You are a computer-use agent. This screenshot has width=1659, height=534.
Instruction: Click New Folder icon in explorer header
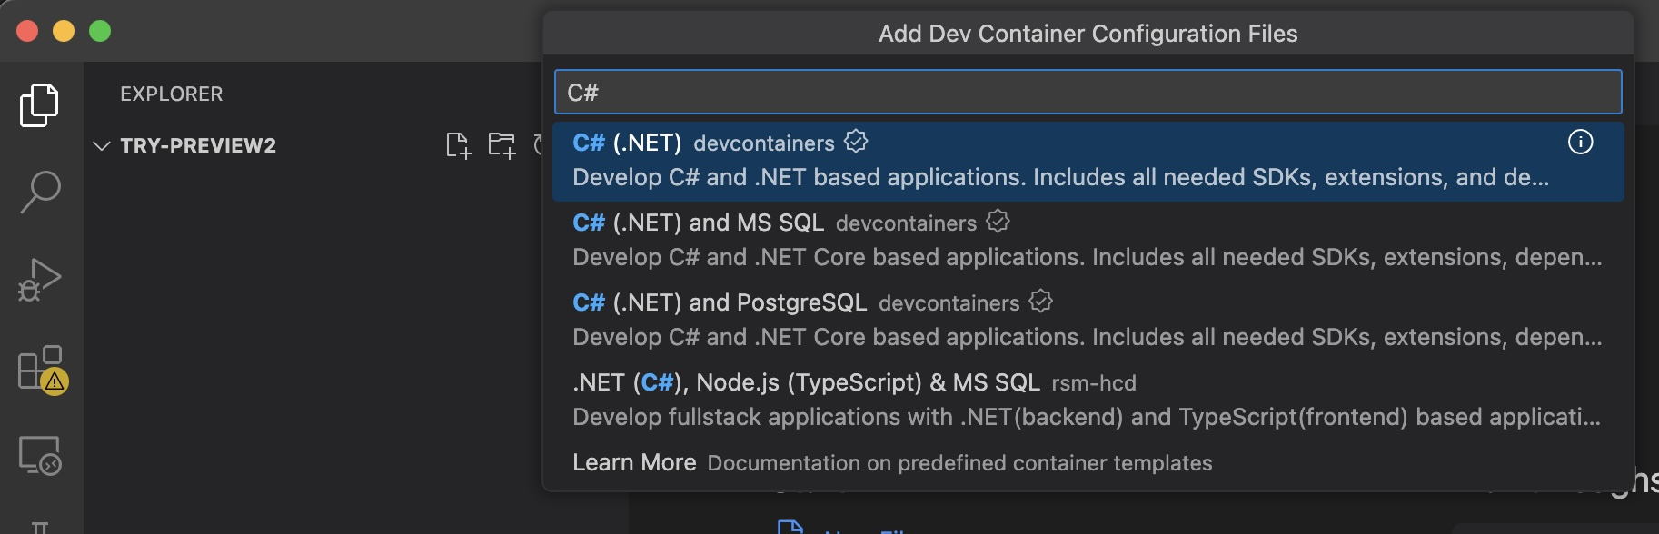click(x=502, y=145)
